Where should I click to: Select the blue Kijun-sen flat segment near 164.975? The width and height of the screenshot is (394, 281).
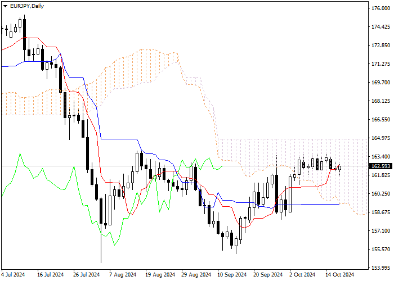click(119, 139)
